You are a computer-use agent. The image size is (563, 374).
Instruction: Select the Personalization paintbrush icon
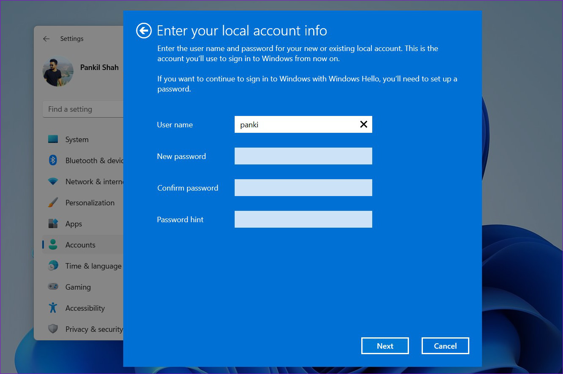pyautogui.click(x=53, y=202)
